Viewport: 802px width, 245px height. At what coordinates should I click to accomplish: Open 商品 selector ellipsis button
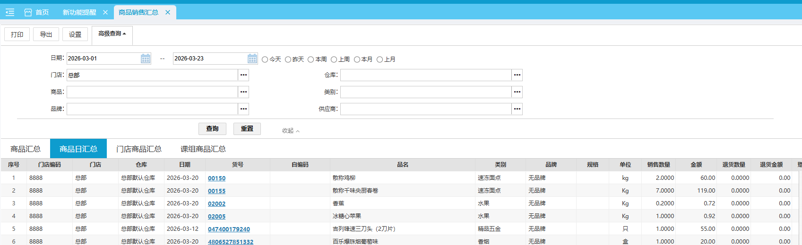243,92
